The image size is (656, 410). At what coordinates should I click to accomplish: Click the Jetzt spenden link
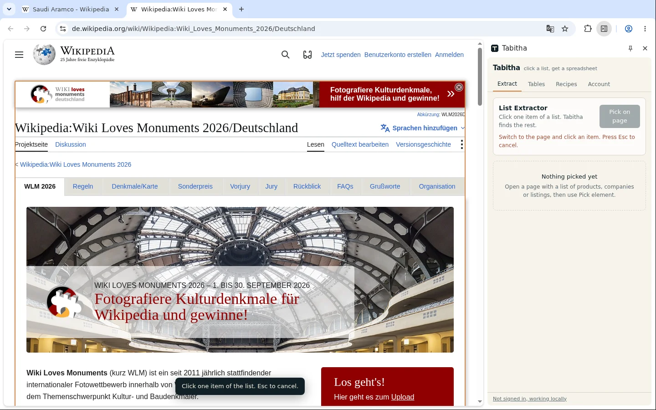[x=341, y=55]
